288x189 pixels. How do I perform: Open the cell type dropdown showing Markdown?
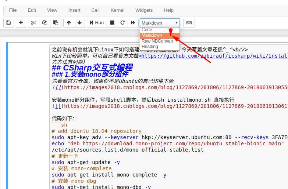click(160, 23)
